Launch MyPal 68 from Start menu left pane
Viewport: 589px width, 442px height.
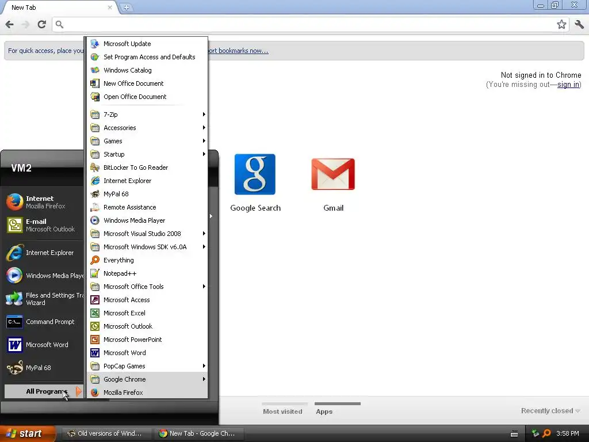coord(44,368)
